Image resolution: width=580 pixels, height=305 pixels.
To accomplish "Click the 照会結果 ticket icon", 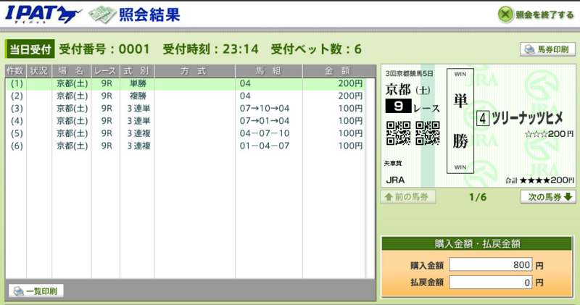I will [102, 15].
